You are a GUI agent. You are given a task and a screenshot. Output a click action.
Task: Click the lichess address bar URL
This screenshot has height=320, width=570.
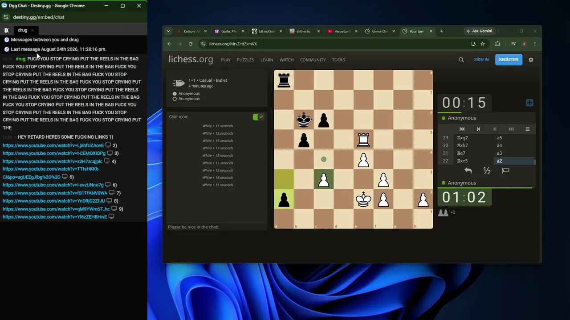(233, 44)
